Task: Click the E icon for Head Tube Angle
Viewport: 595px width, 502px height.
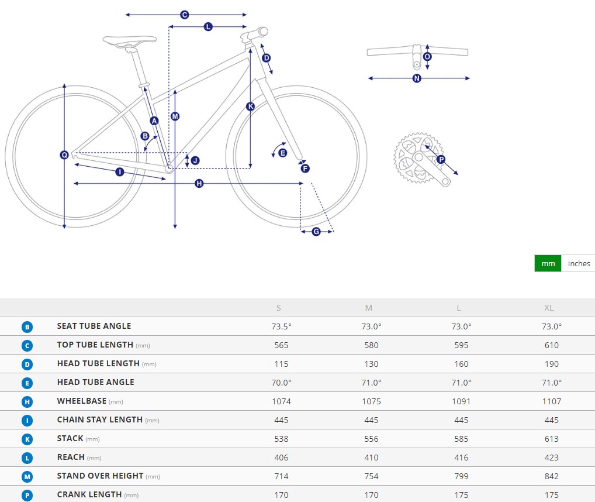Action: [x=27, y=383]
